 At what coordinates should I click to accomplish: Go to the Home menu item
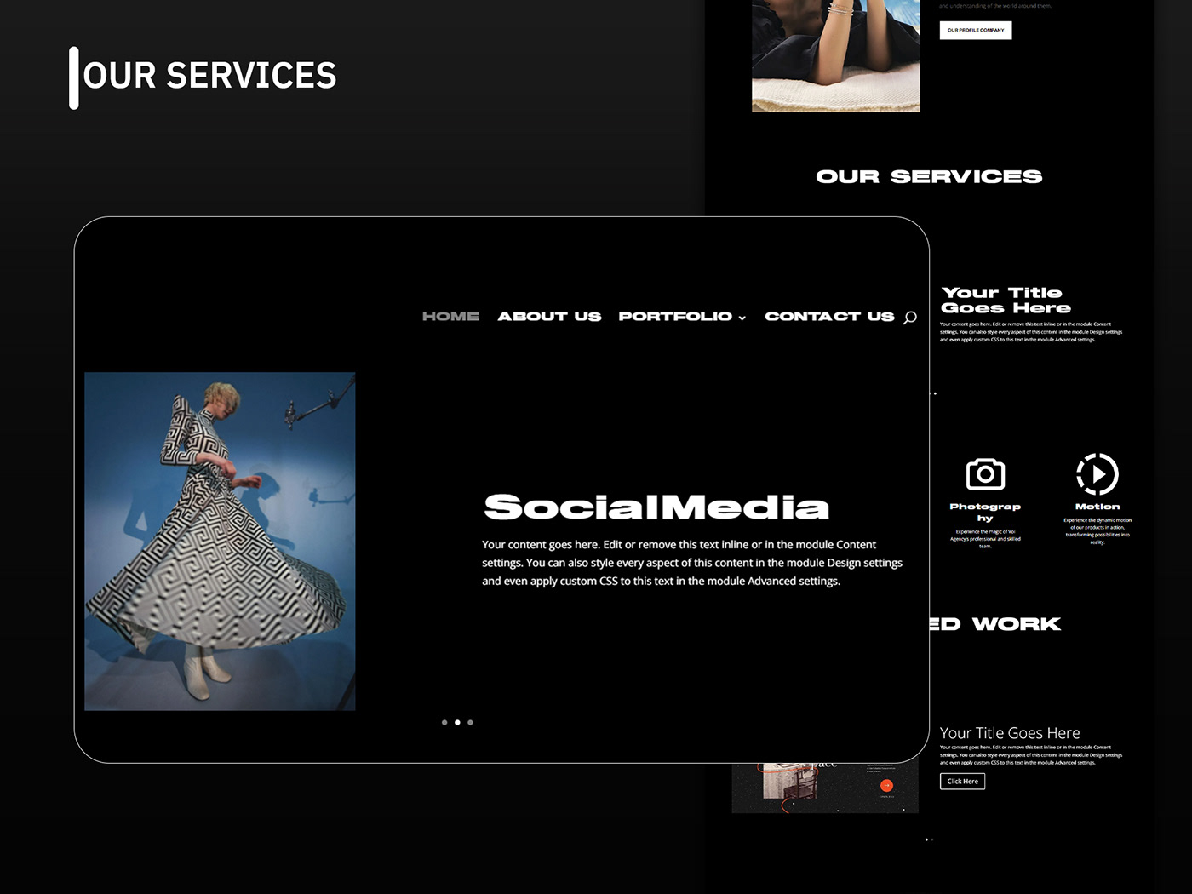450,317
